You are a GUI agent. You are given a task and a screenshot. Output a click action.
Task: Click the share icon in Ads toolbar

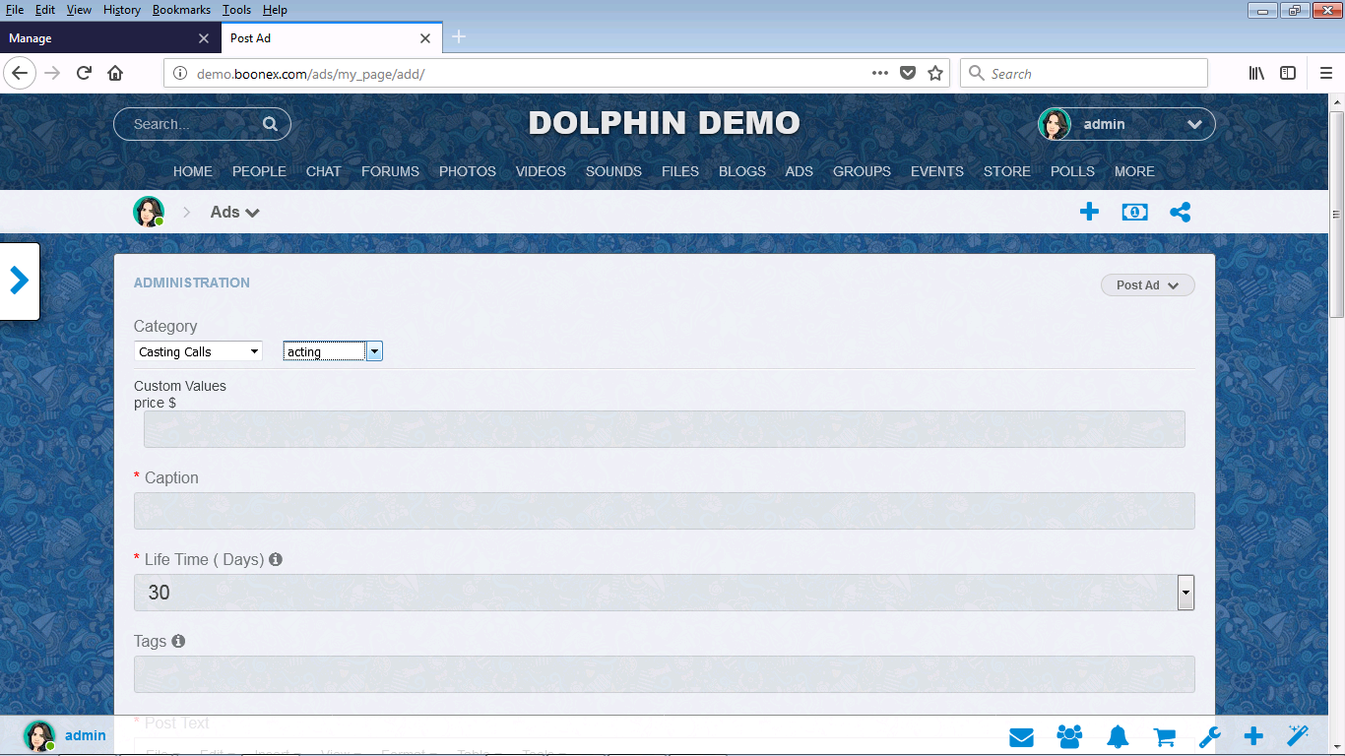tap(1180, 212)
